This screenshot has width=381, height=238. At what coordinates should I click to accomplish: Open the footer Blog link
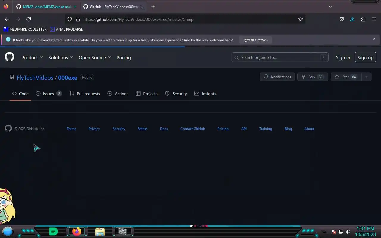click(x=288, y=129)
